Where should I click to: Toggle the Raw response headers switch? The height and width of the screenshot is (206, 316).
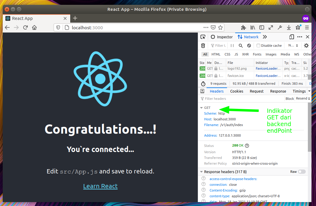(x=301, y=171)
